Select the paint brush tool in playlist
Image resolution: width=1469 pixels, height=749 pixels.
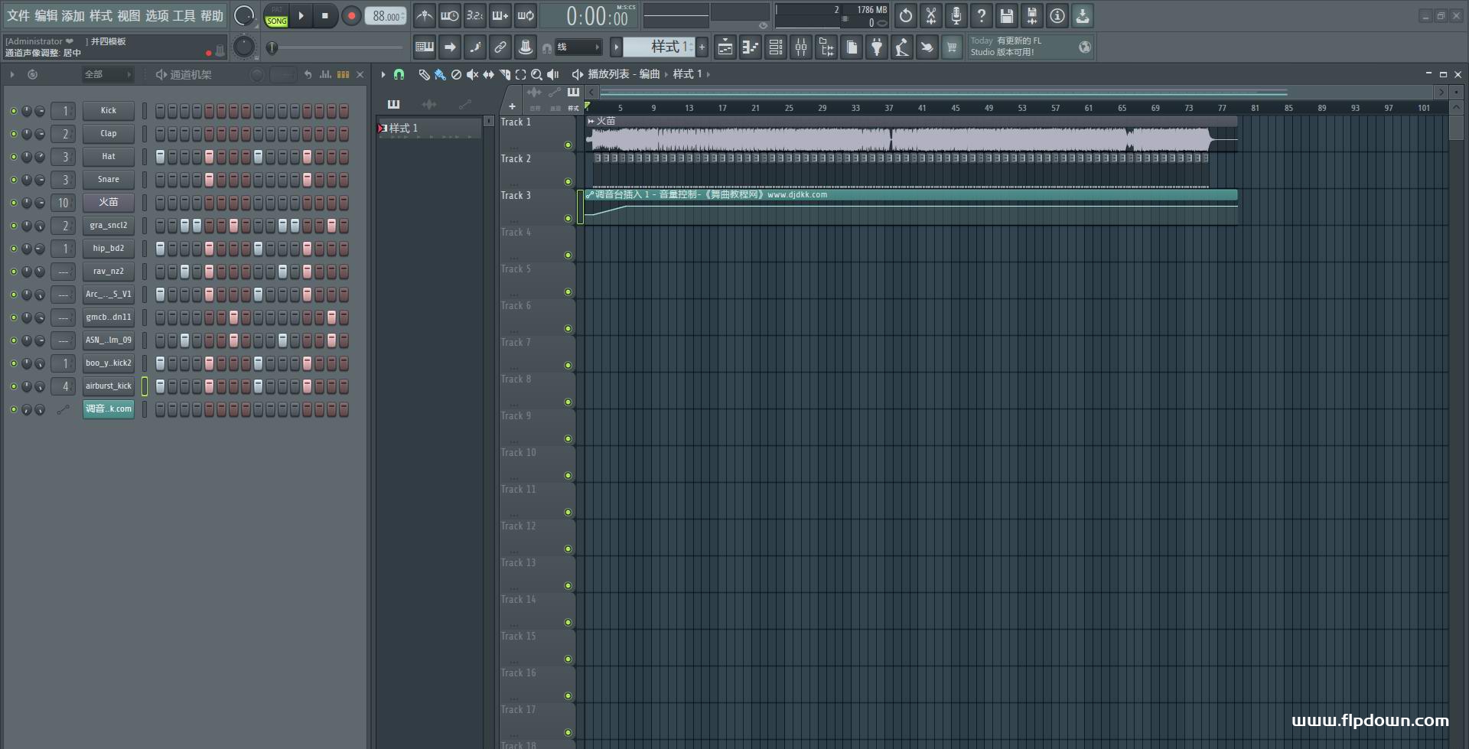[x=440, y=74]
